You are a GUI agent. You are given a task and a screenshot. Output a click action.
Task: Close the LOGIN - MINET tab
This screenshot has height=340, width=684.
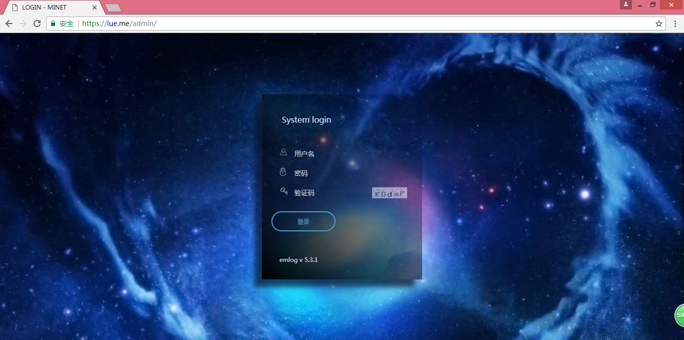(x=95, y=8)
